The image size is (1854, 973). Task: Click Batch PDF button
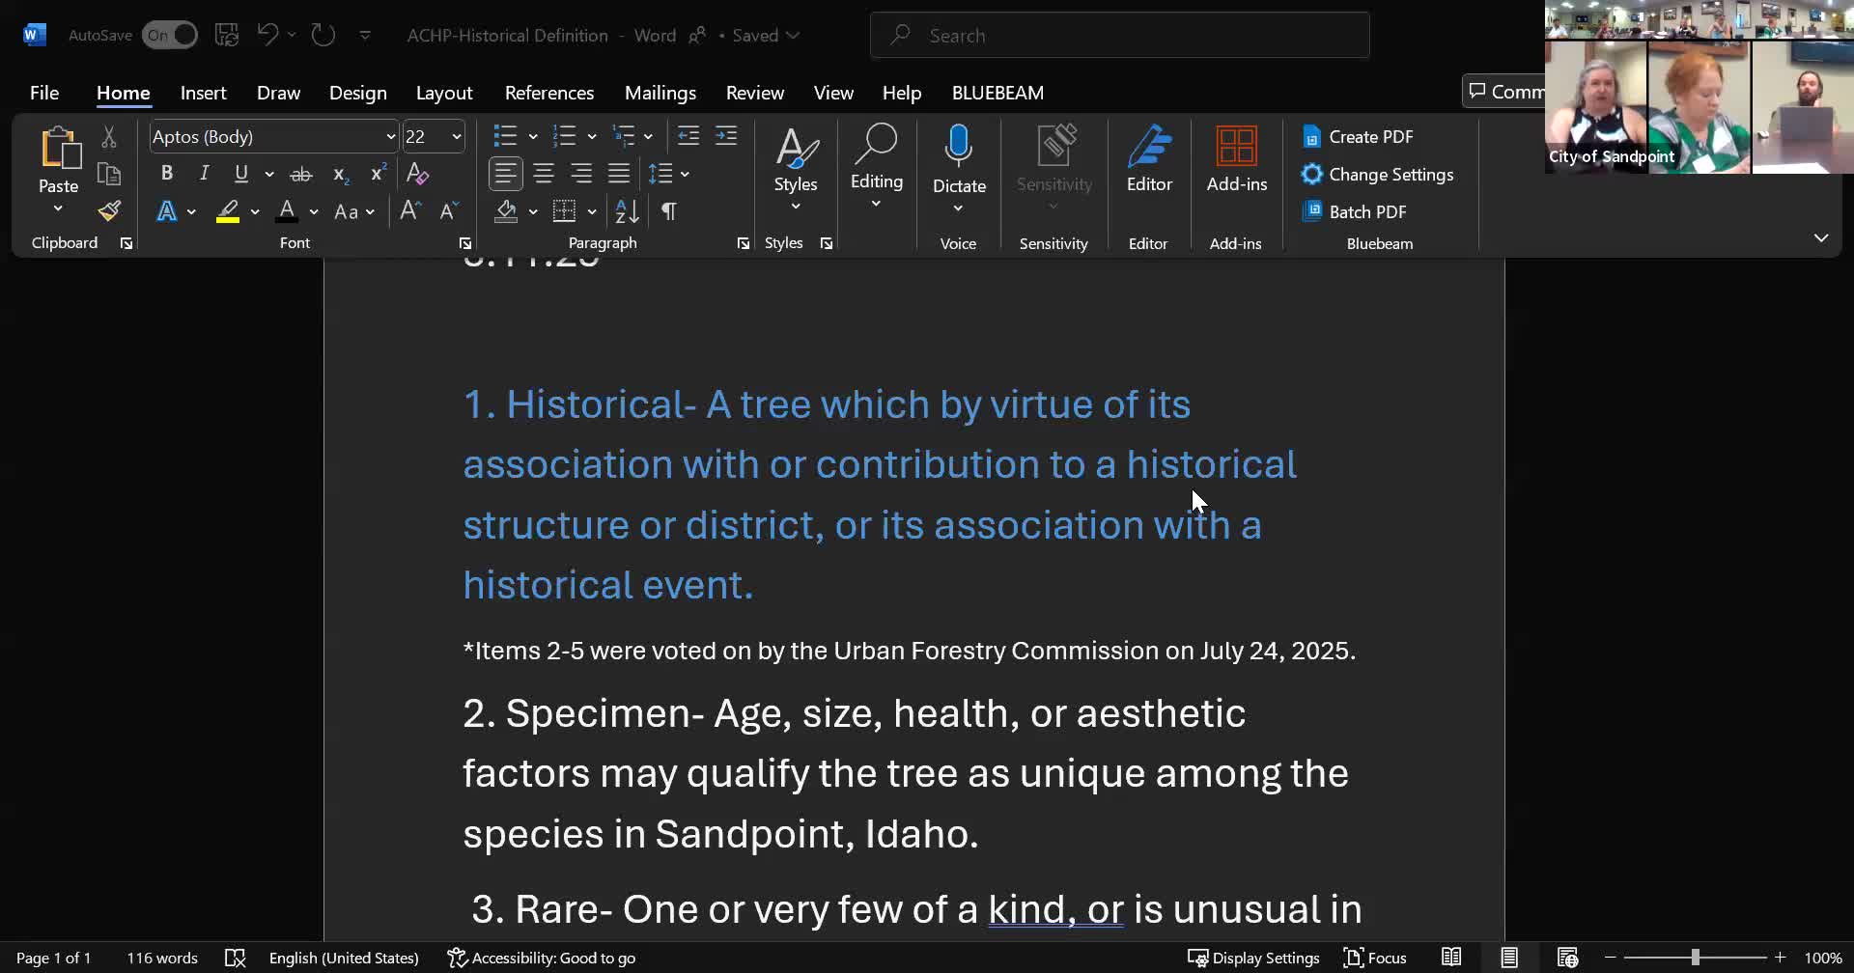pyautogui.click(x=1355, y=211)
